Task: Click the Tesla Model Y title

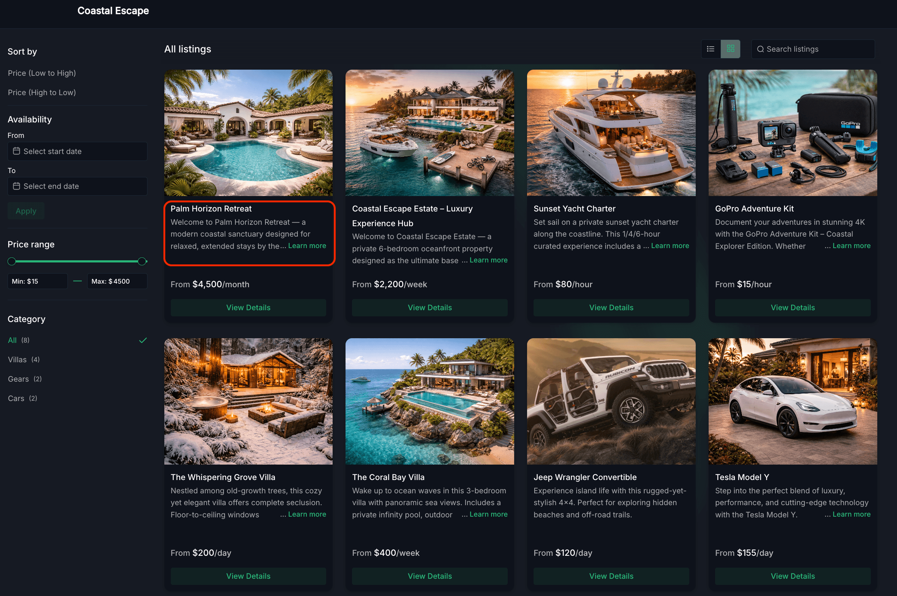Action: click(742, 478)
